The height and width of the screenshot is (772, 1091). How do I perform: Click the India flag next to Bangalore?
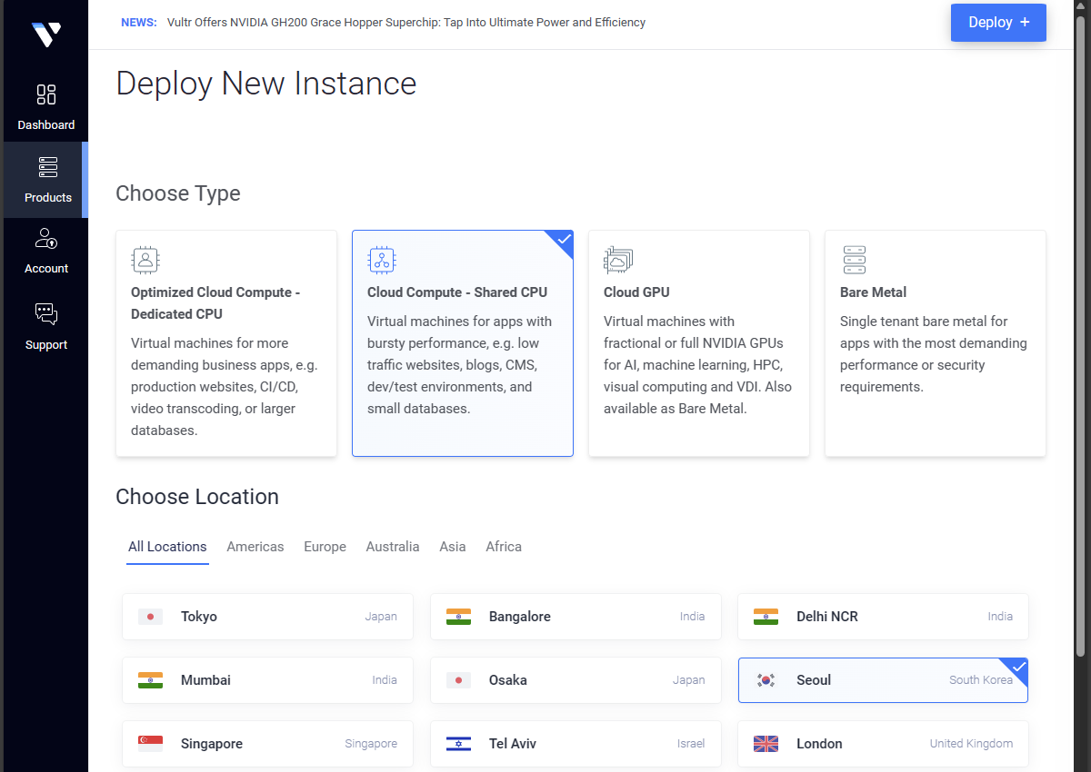point(458,617)
